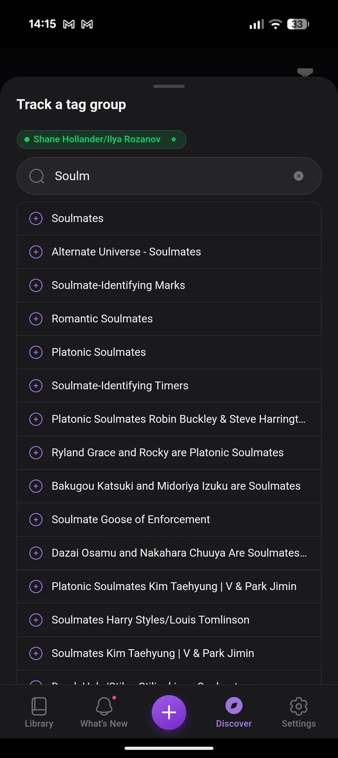
Task: Tap plus icon beside Alternate Universe - Soulmates
Action: pos(36,252)
